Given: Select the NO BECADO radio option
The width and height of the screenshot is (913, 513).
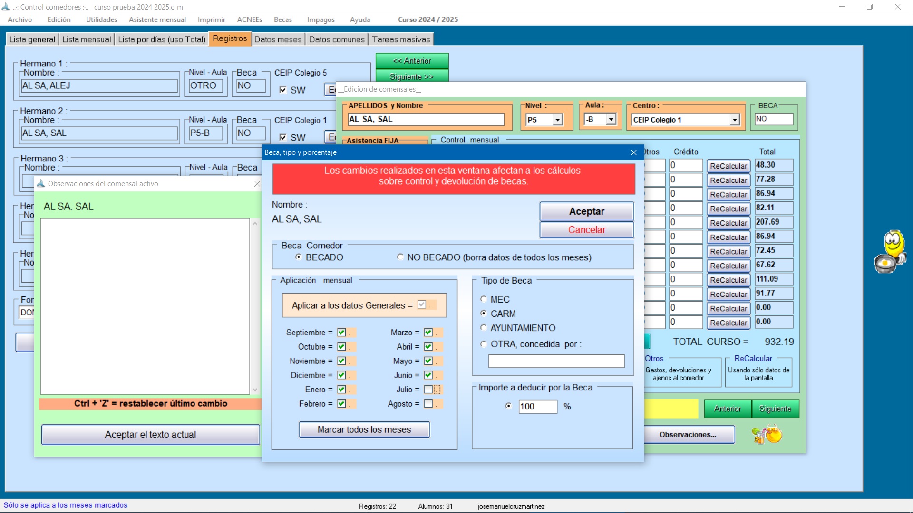Looking at the screenshot, I should tap(400, 257).
